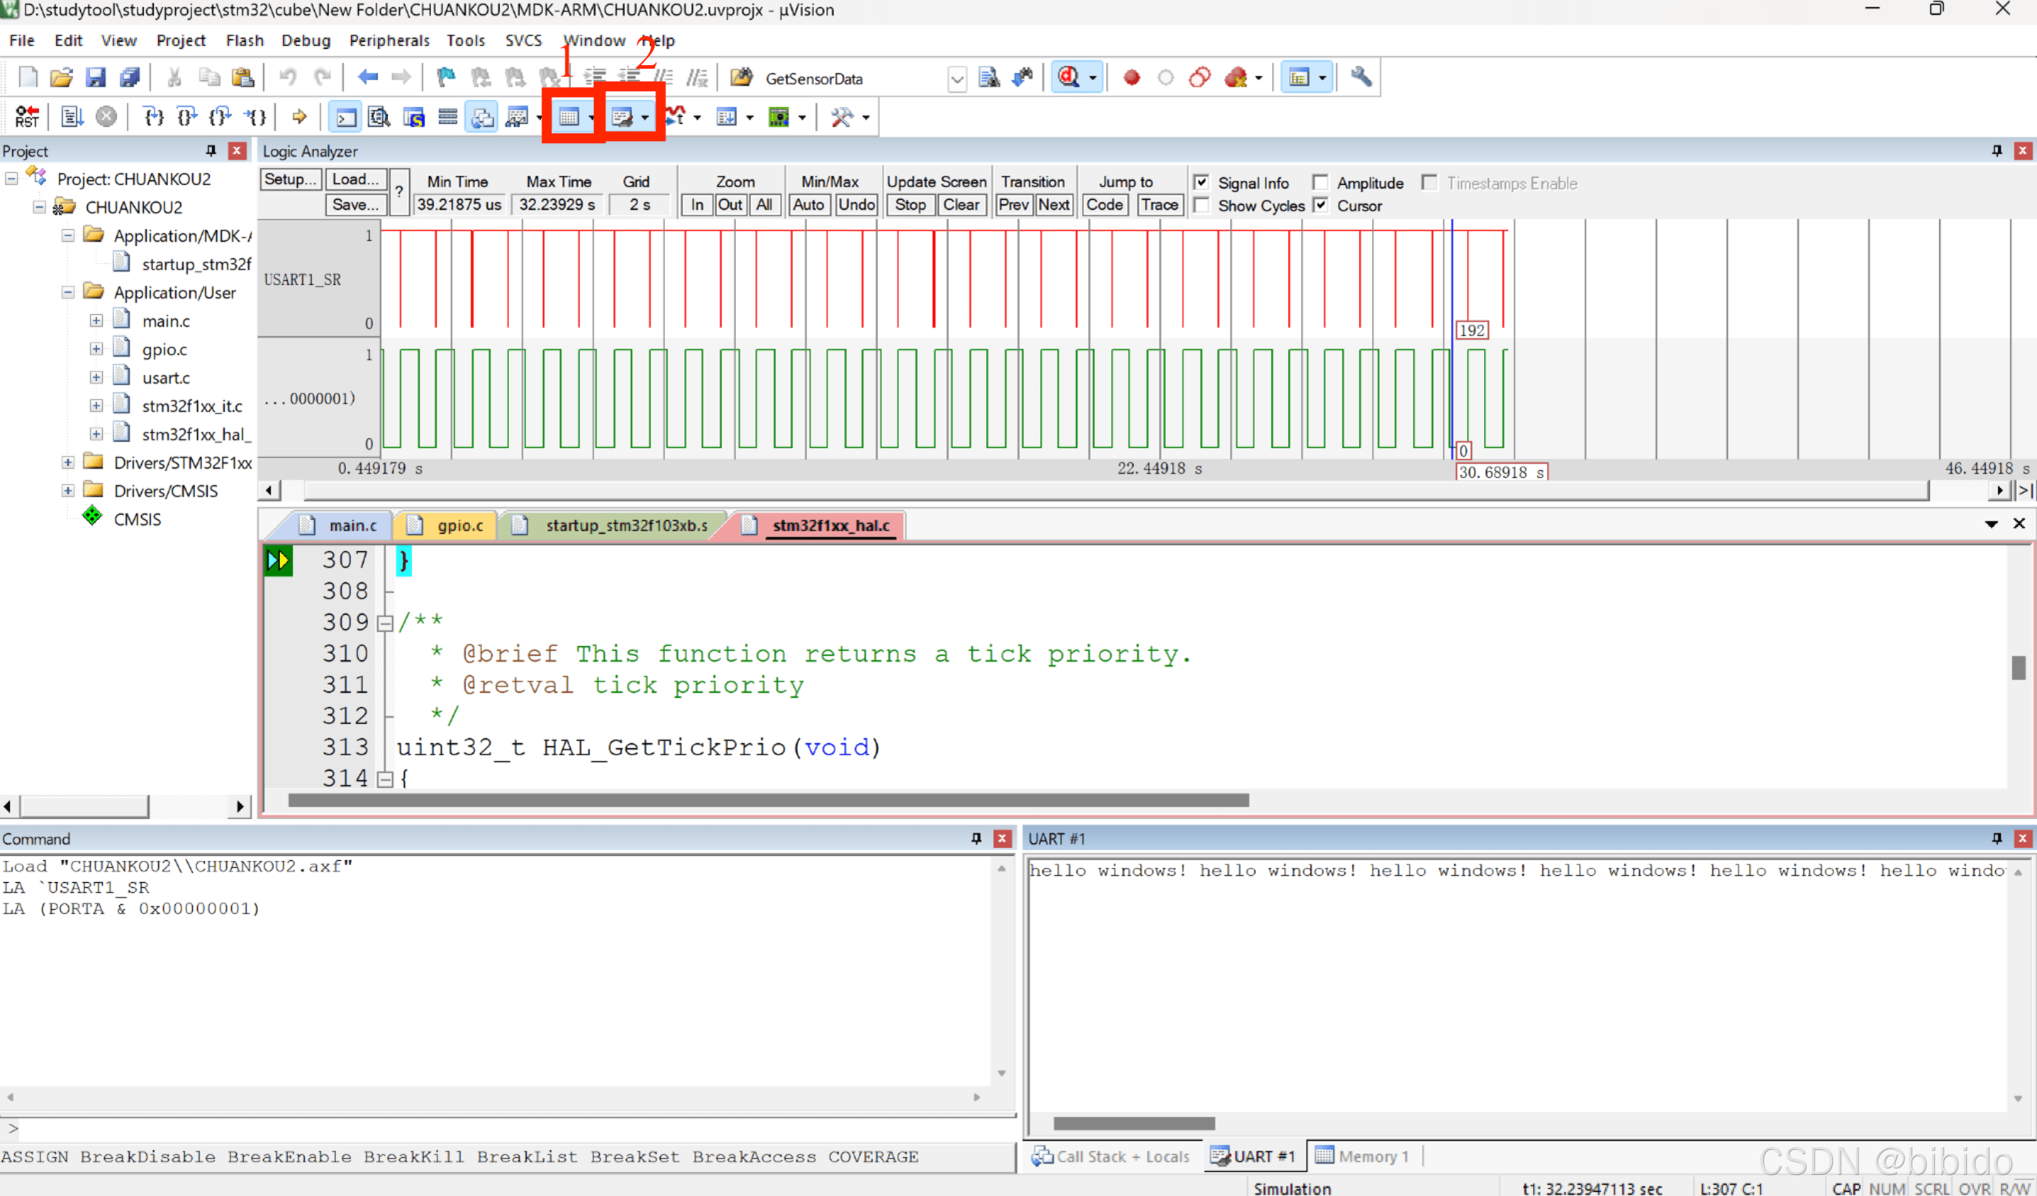Switch to the gpio.c editor tab
The width and height of the screenshot is (2037, 1196).
tap(459, 525)
